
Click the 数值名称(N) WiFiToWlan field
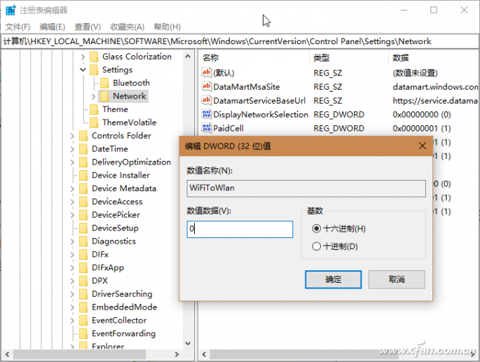306,188
